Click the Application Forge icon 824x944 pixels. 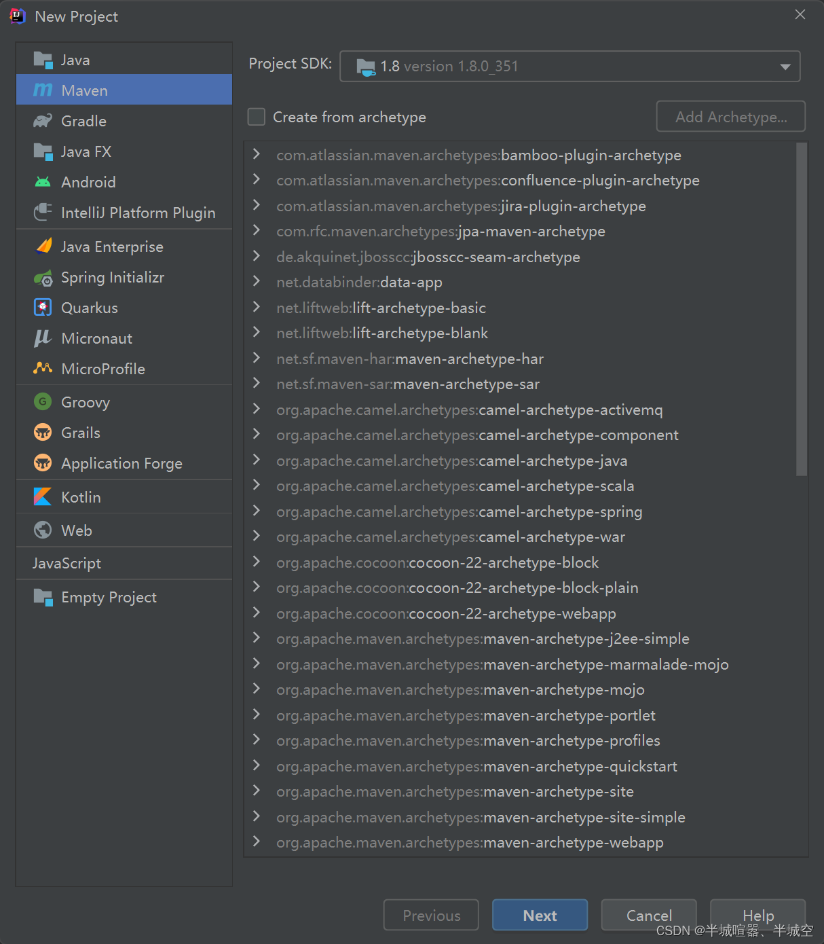coord(43,462)
